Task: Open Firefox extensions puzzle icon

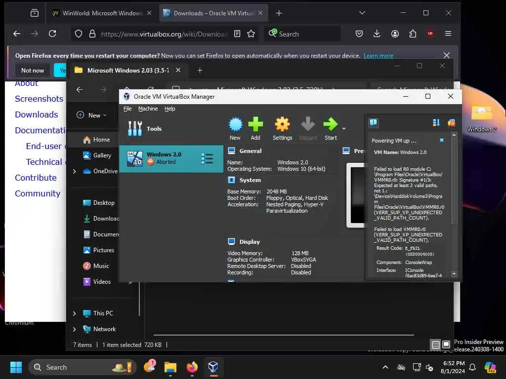Action: 413,34
